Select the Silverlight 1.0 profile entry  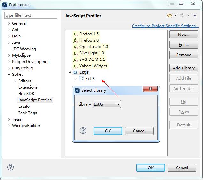(92, 53)
